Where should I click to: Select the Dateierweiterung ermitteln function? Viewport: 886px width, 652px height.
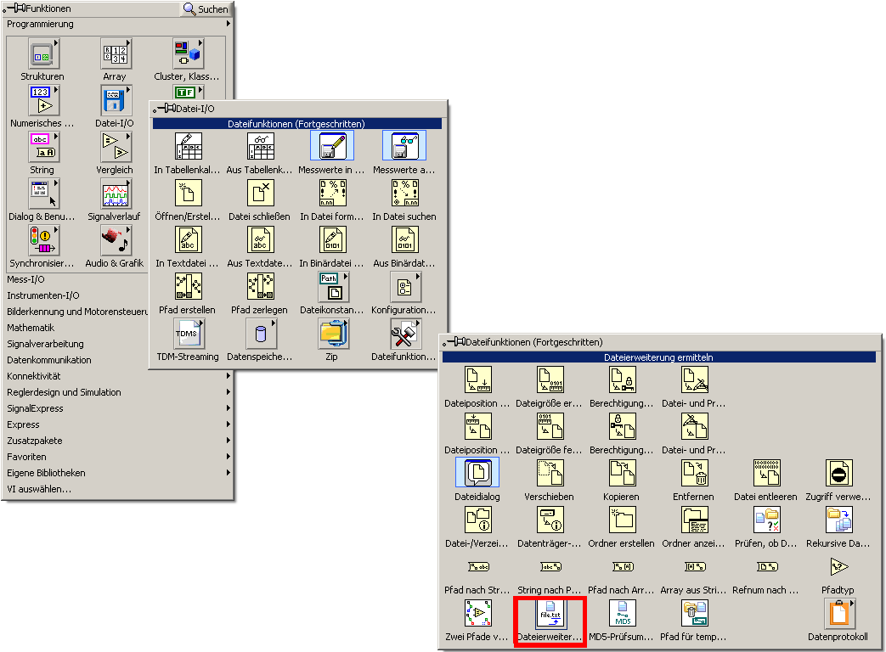[x=550, y=613]
